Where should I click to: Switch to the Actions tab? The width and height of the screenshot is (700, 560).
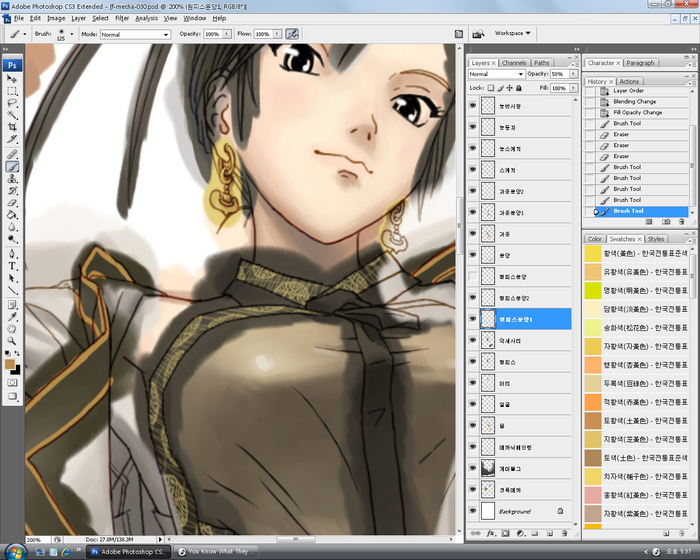tap(629, 81)
